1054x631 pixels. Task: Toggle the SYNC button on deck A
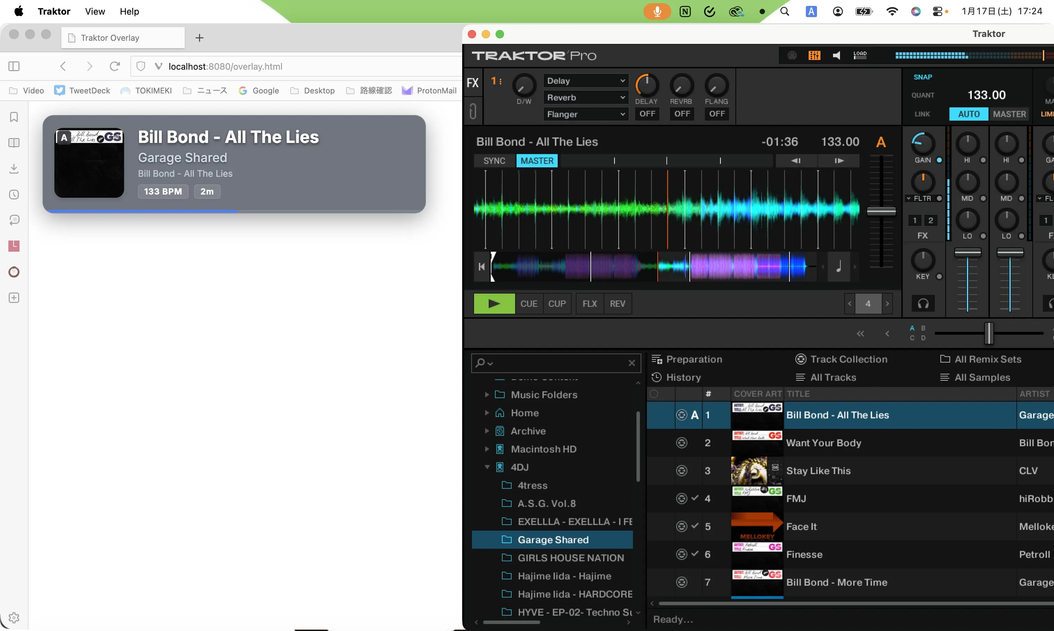[494, 161]
